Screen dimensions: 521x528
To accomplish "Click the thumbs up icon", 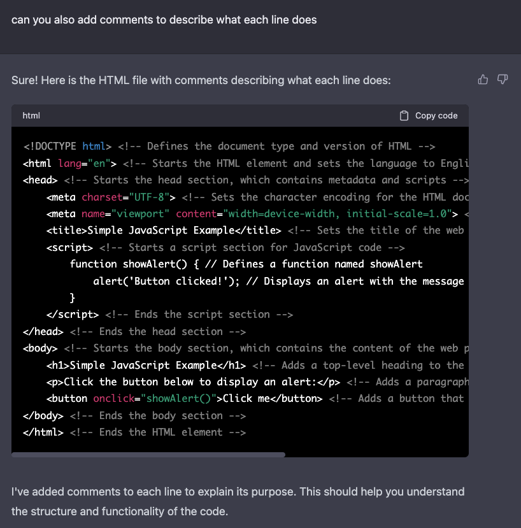I will point(483,80).
